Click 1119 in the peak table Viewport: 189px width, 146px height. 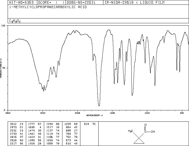(x=49, y=134)
